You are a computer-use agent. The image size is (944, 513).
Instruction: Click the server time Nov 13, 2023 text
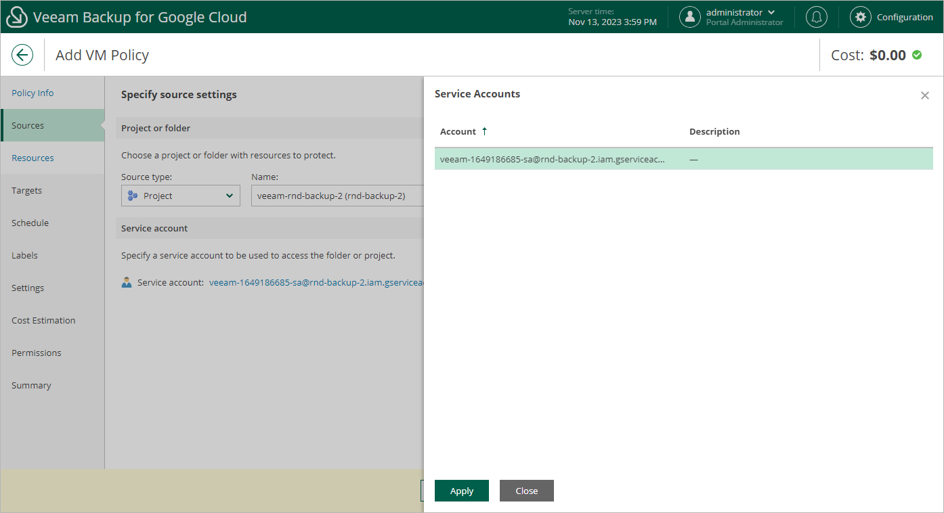click(612, 22)
